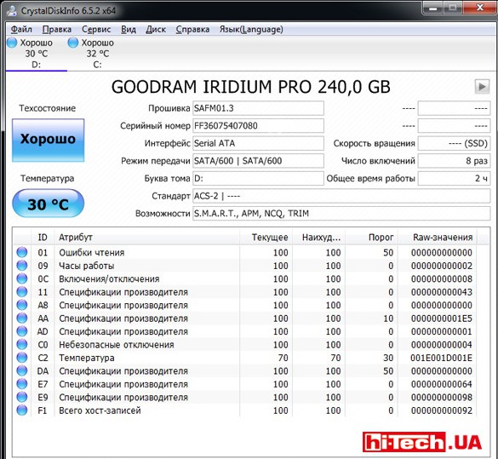This screenshot has width=498, height=459.
Task: Open the Справка menu
Action: click(192, 30)
